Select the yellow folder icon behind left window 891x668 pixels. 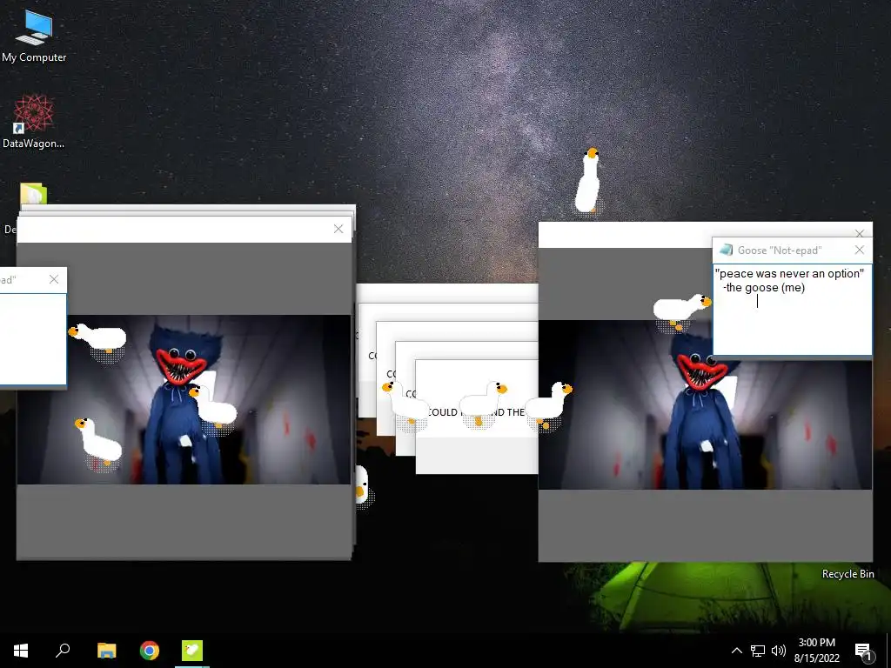[x=34, y=194]
